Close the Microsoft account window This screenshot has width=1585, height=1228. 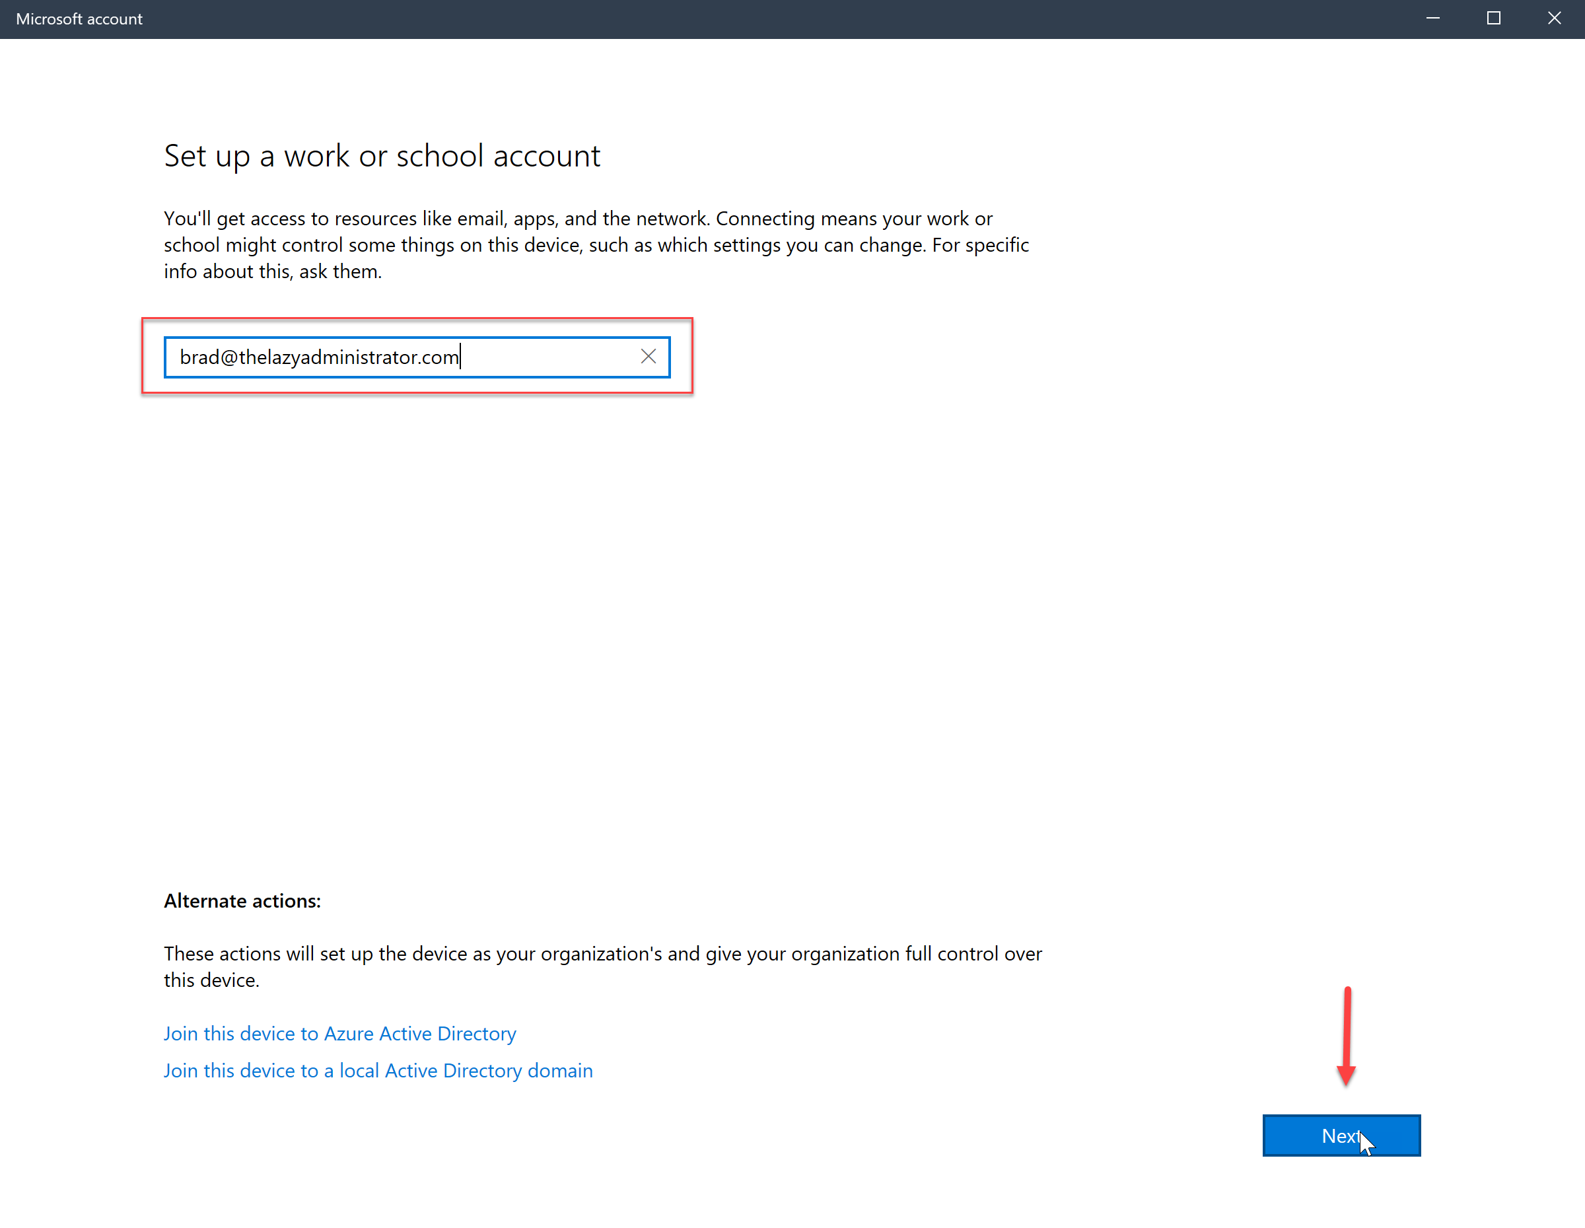[1554, 19]
